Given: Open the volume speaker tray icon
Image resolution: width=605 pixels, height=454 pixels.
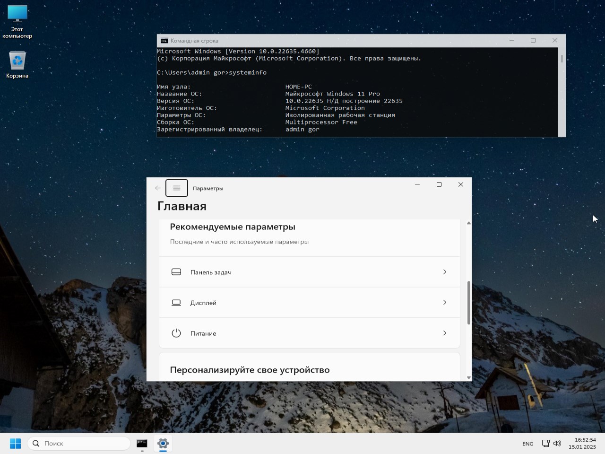Looking at the screenshot, I should tap(557, 444).
